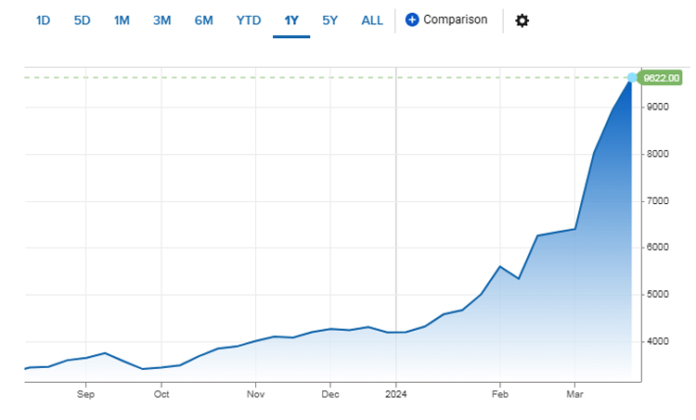Display the 5Y price history
This screenshot has height=420, width=696.
[x=330, y=20]
